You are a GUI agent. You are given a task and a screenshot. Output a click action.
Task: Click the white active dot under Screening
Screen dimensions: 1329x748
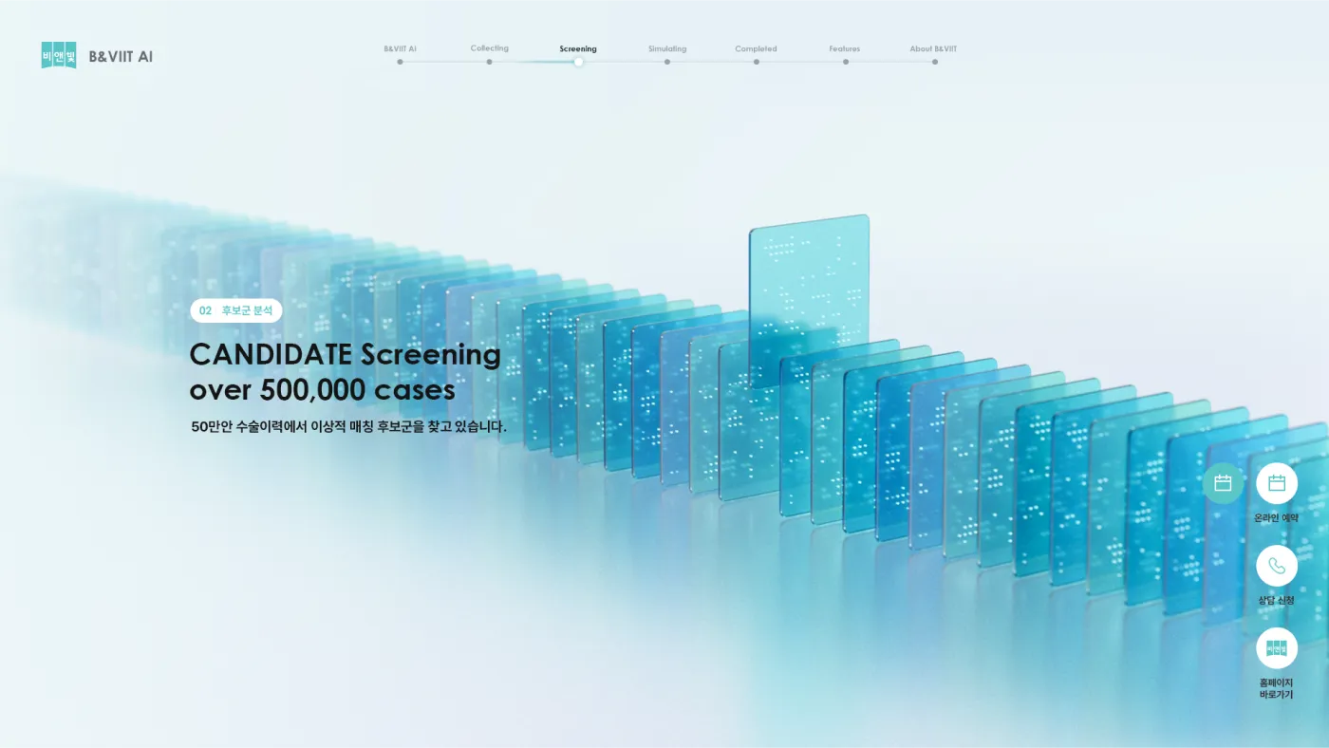[x=578, y=62]
